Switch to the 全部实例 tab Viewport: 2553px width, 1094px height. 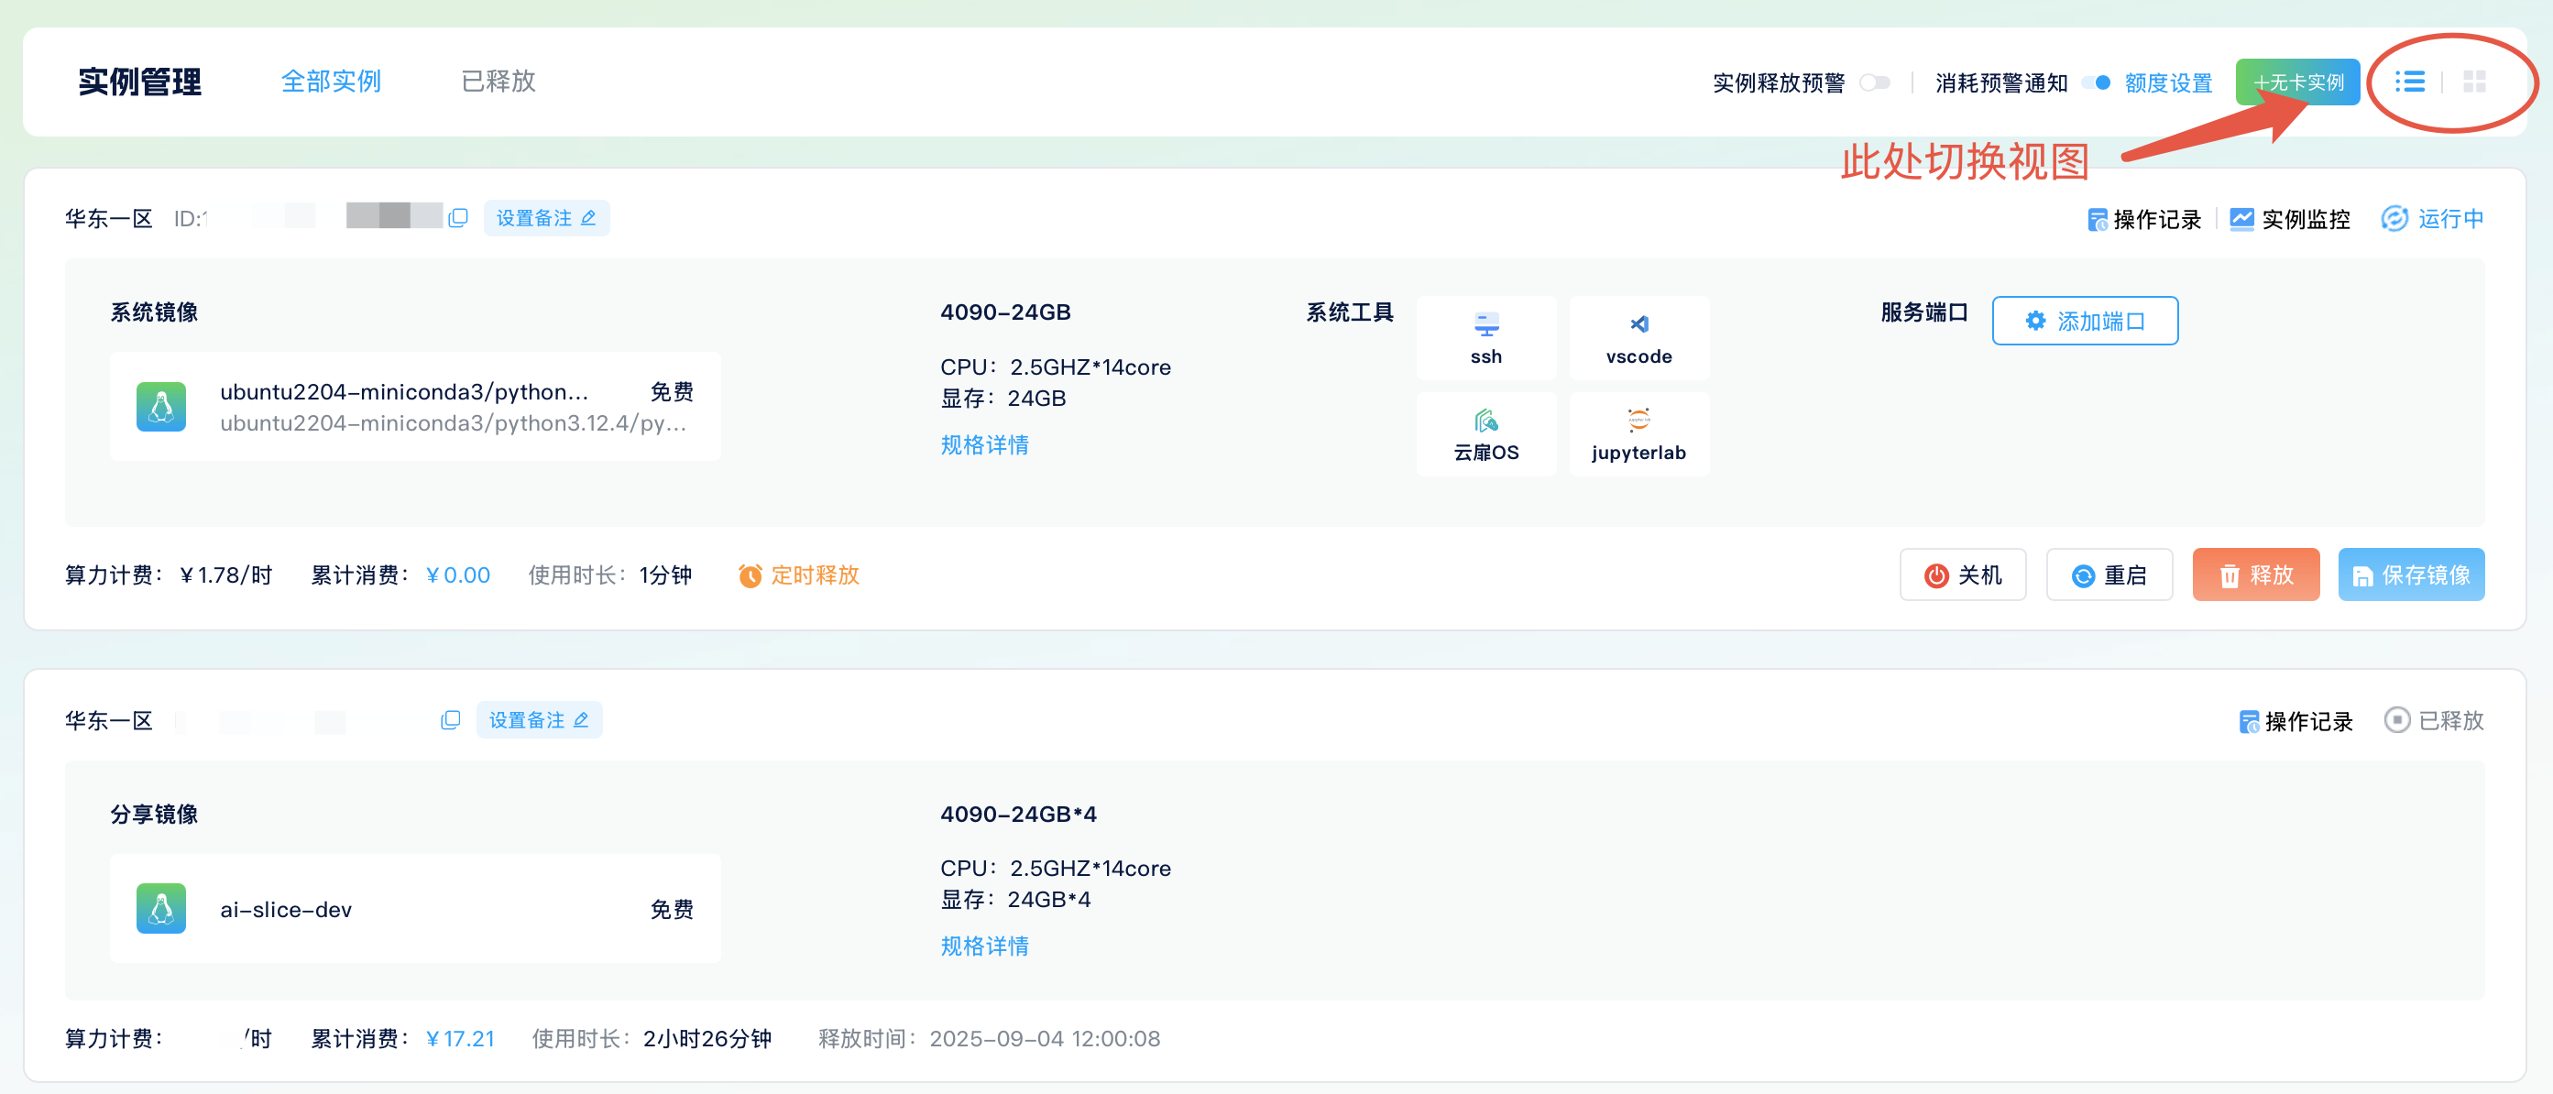point(332,82)
